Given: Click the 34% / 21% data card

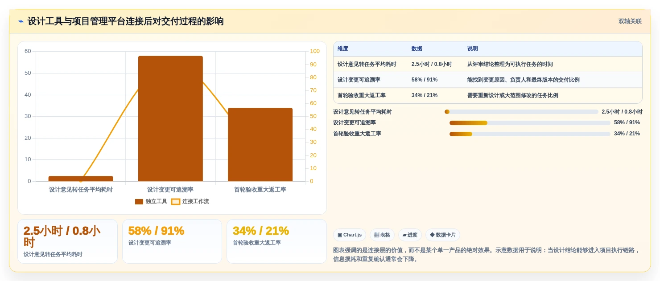Looking at the screenshot, I should tap(276, 241).
